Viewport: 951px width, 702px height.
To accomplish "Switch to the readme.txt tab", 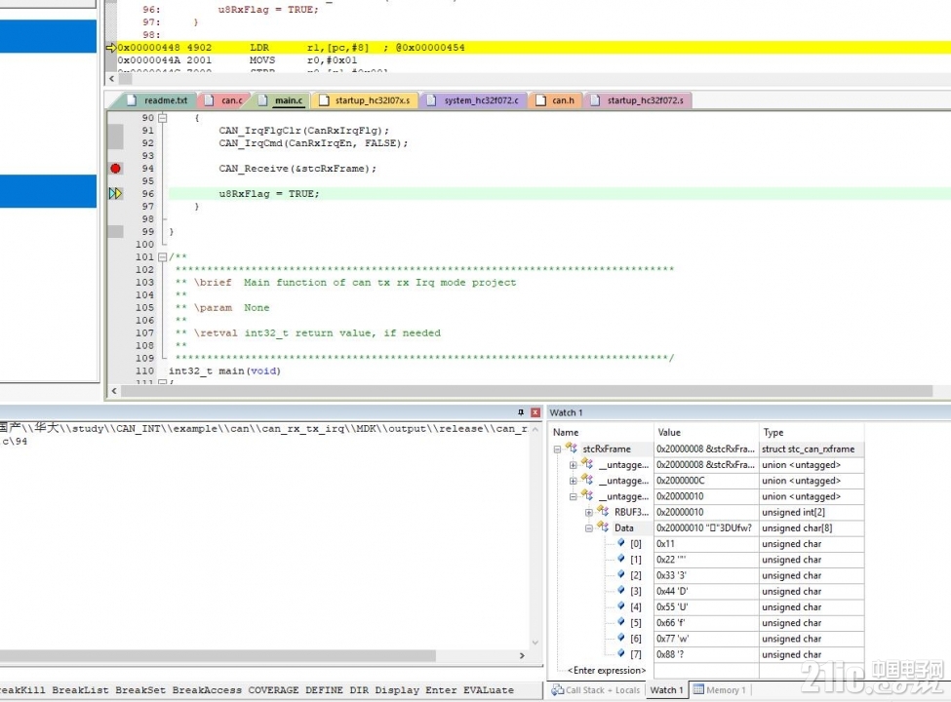I will click(158, 100).
